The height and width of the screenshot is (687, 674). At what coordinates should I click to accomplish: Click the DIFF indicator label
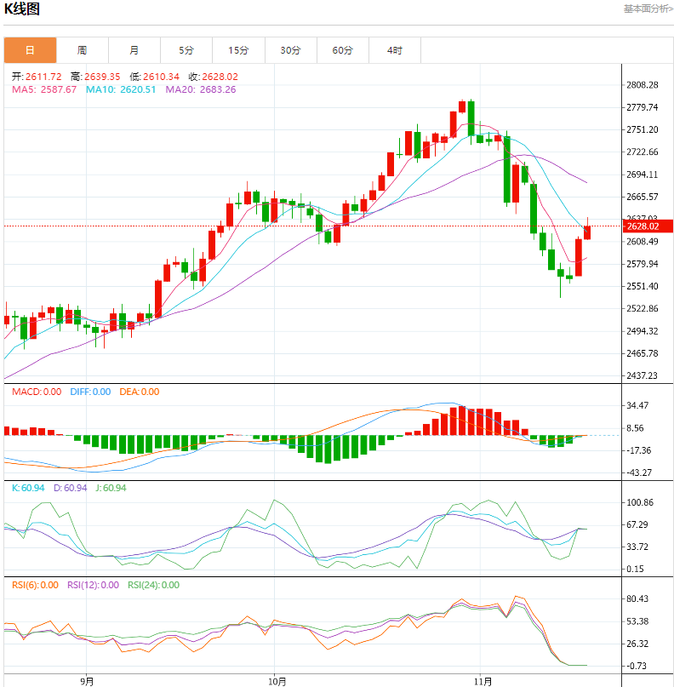click(x=89, y=392)
